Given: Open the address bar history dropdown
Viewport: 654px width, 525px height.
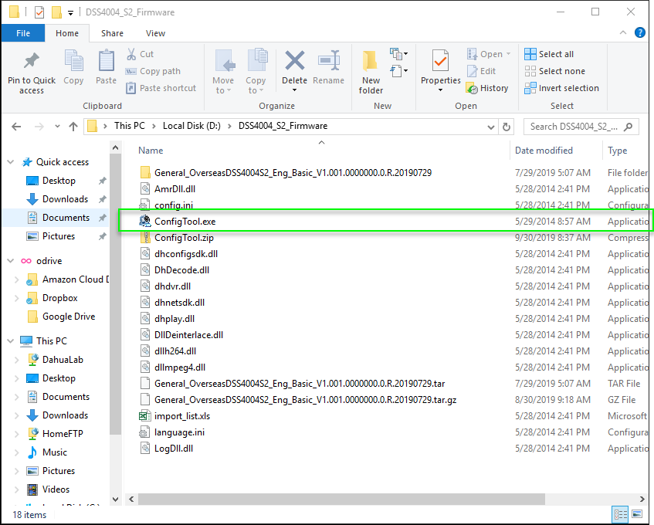Looking at the screenshot, I should (491, 127).
